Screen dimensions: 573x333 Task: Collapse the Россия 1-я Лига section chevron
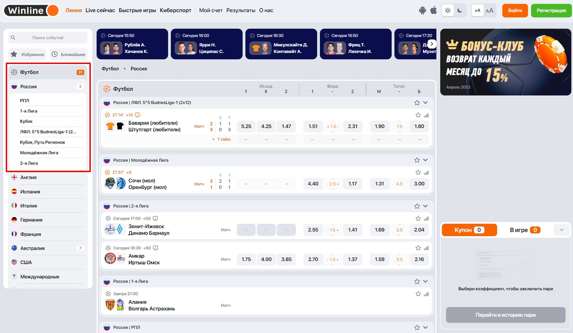pos(425,281)
